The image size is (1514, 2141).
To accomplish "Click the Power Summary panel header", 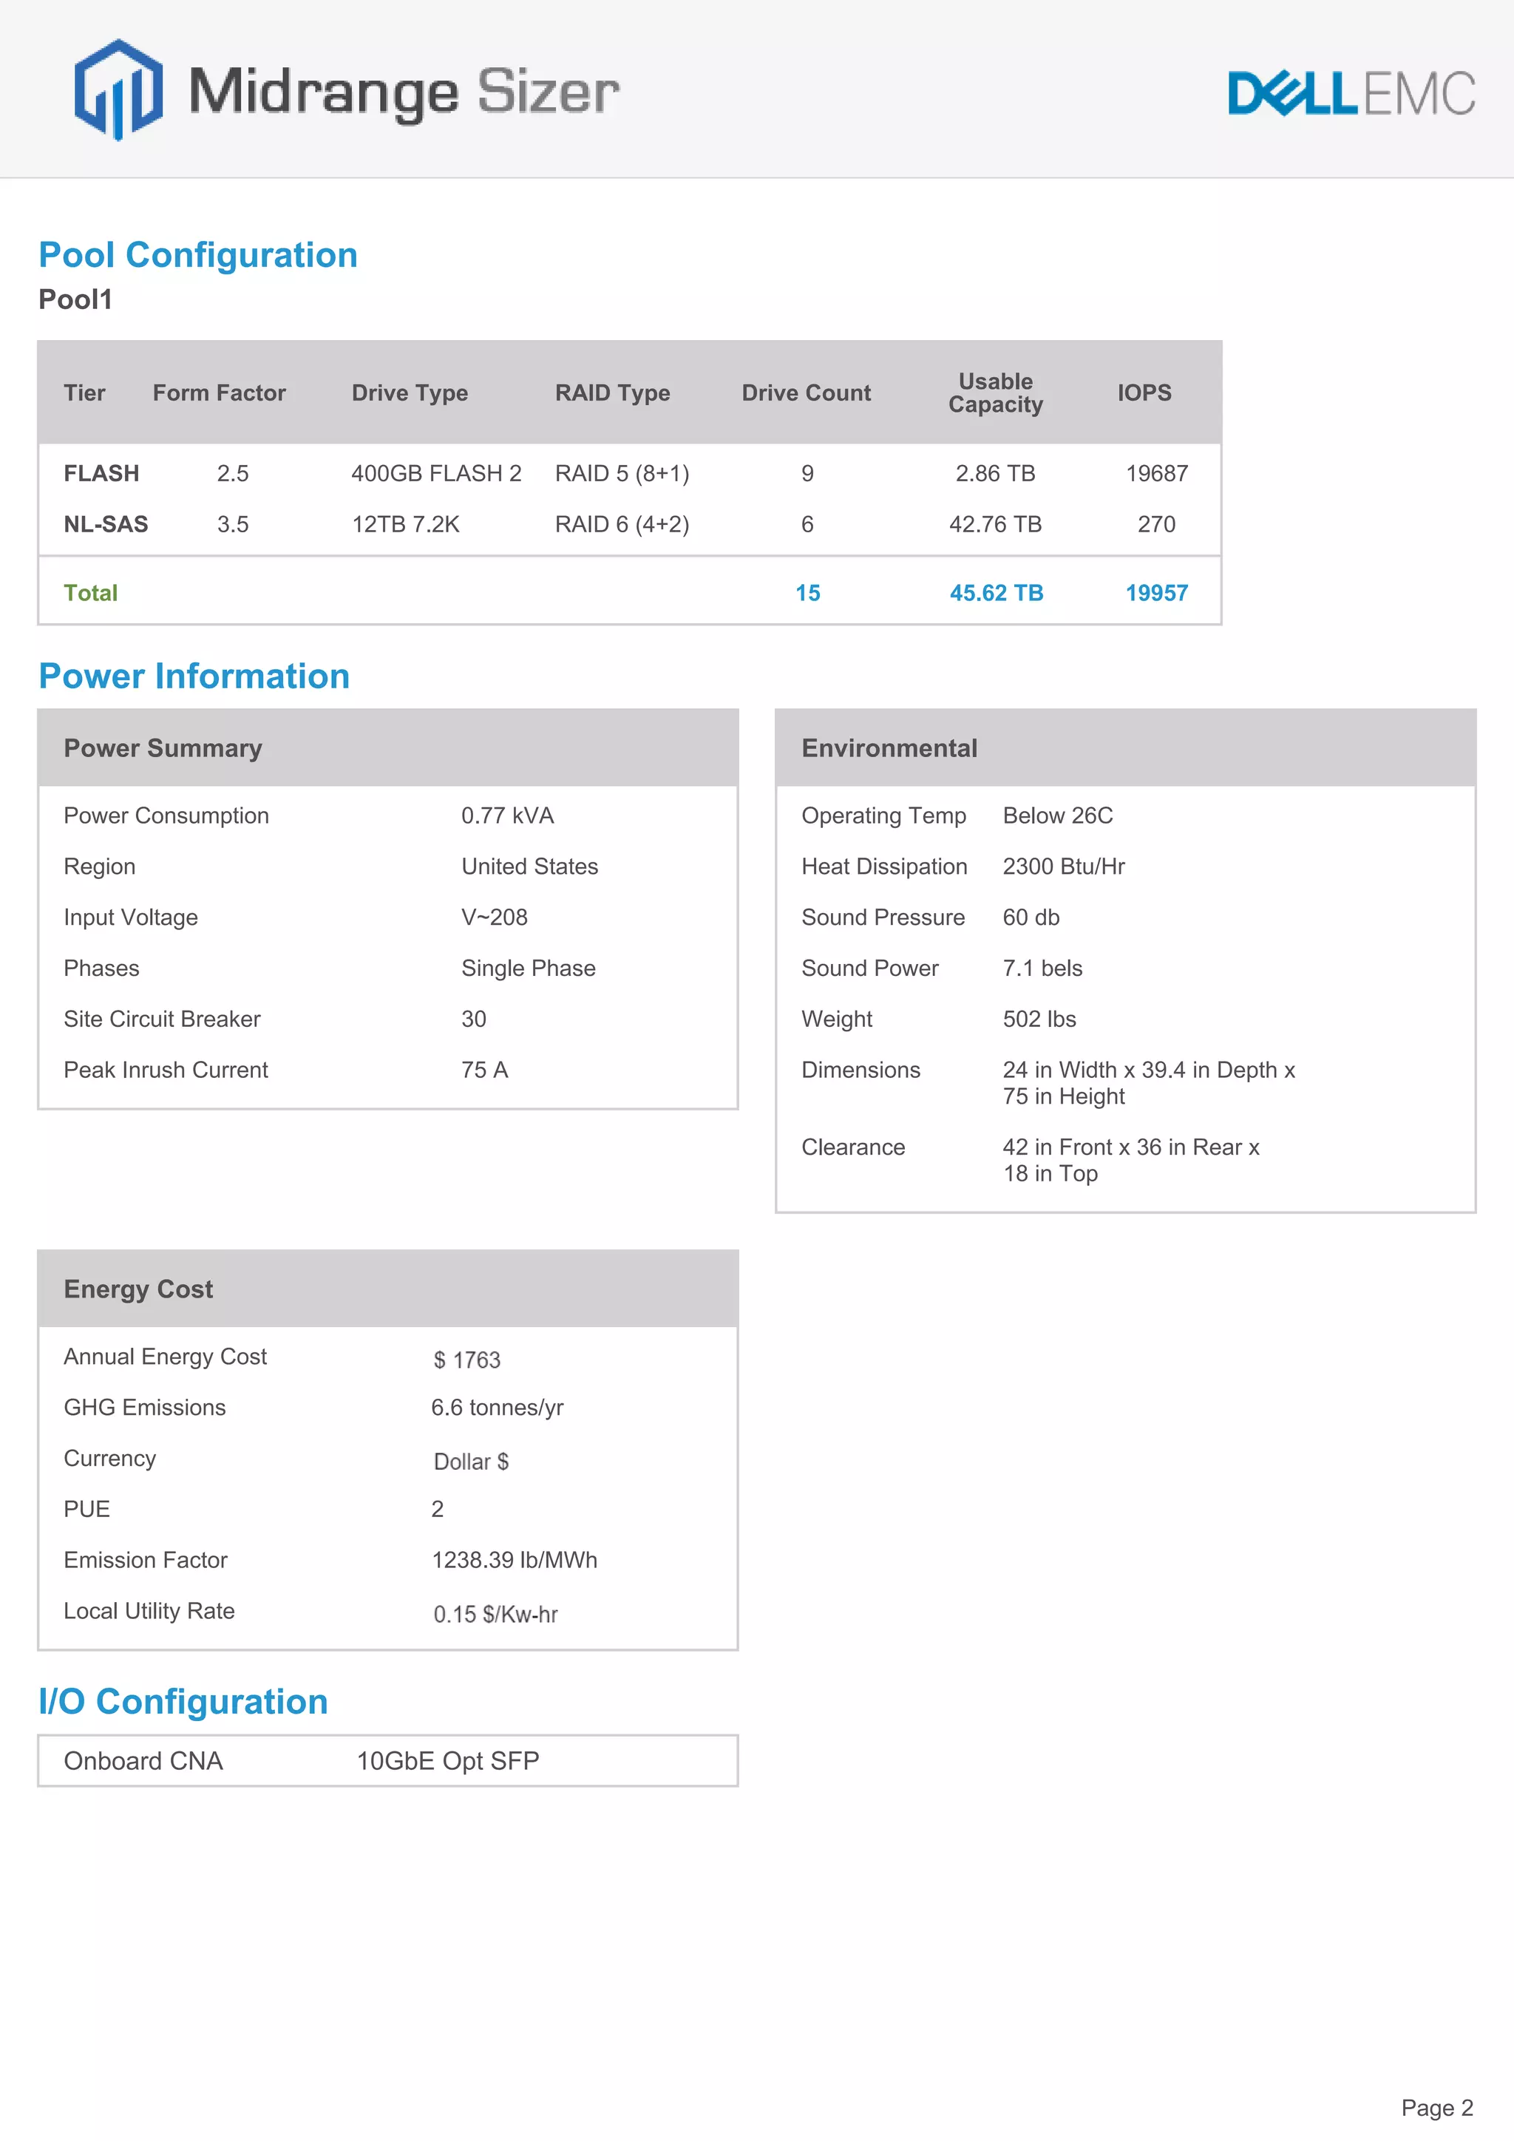I will (162, 748).
